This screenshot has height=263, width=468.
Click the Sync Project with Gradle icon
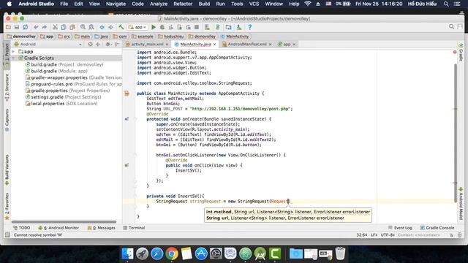[x=218, y=27]
